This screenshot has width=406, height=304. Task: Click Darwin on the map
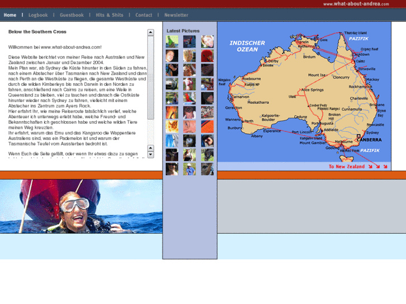point(302,42)
